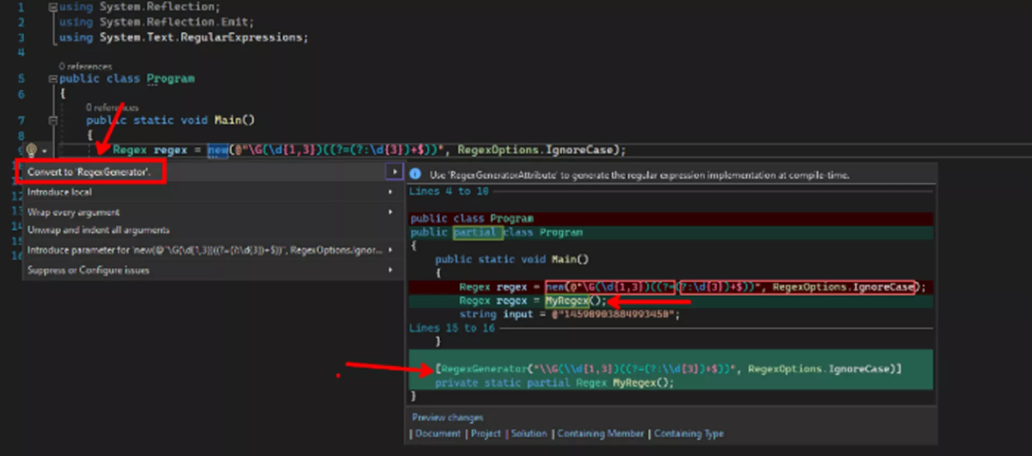
Task: Apply fix to Document scope
Action: [x=438, y=433]
